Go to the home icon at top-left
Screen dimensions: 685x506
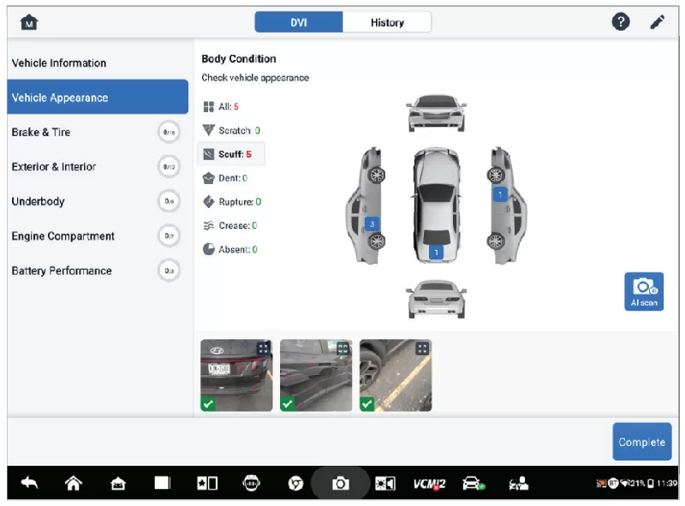(29, 22)
